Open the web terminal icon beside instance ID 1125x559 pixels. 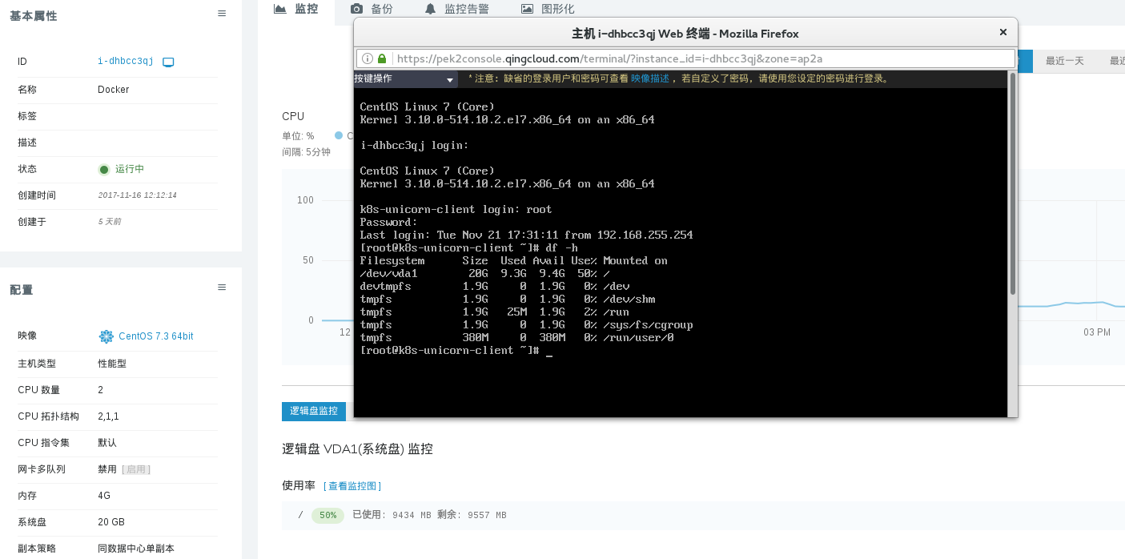coord(168,62)
